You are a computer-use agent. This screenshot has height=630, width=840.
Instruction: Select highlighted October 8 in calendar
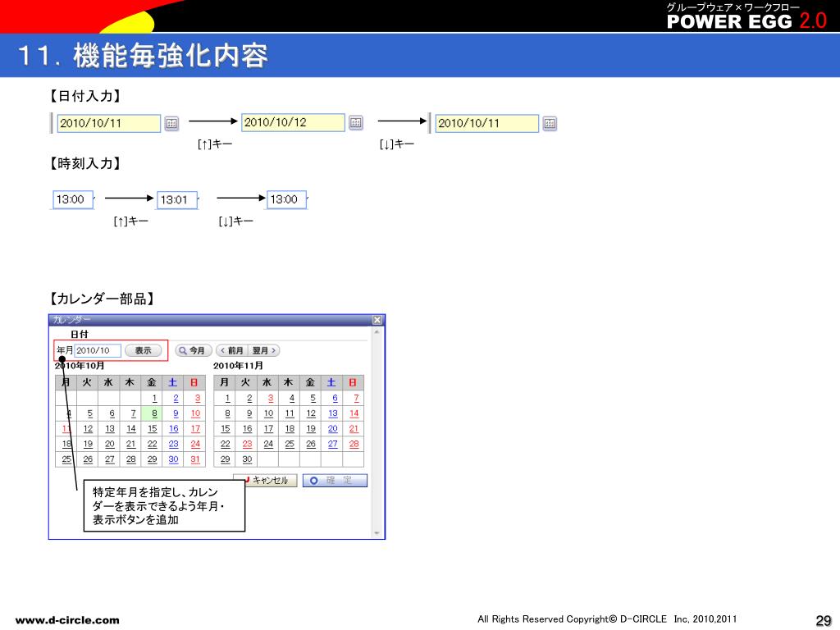[154, 413]
